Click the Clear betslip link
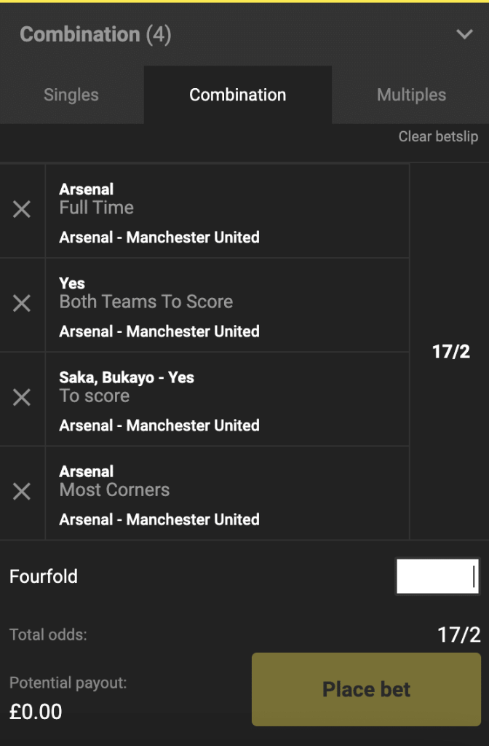This screenshot has height=746, width=489. click(438, 137)
